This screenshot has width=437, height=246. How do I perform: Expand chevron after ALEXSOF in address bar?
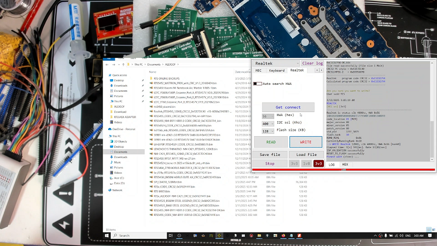[178, 65]
